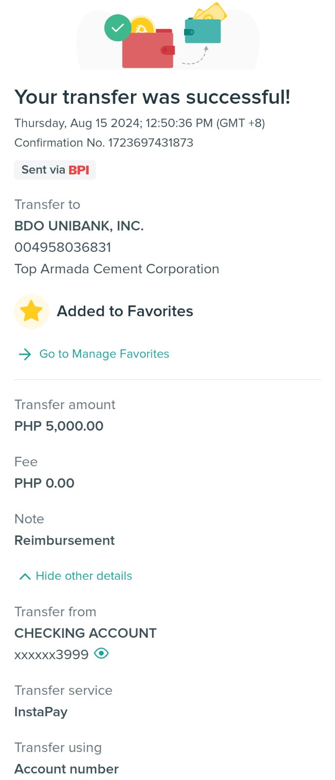Click recipient account number 004958036831
Image resolution: width=335 pixels, height=780 pixels.
(63, 247)
